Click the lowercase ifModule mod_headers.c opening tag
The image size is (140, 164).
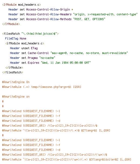pyautogui.click(x=25, y=43)
